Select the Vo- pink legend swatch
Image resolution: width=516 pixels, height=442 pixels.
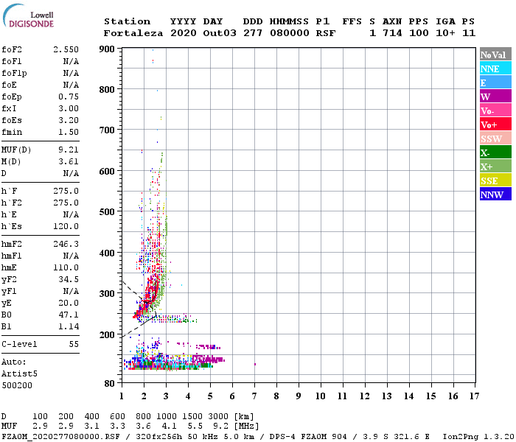(495, 110)
